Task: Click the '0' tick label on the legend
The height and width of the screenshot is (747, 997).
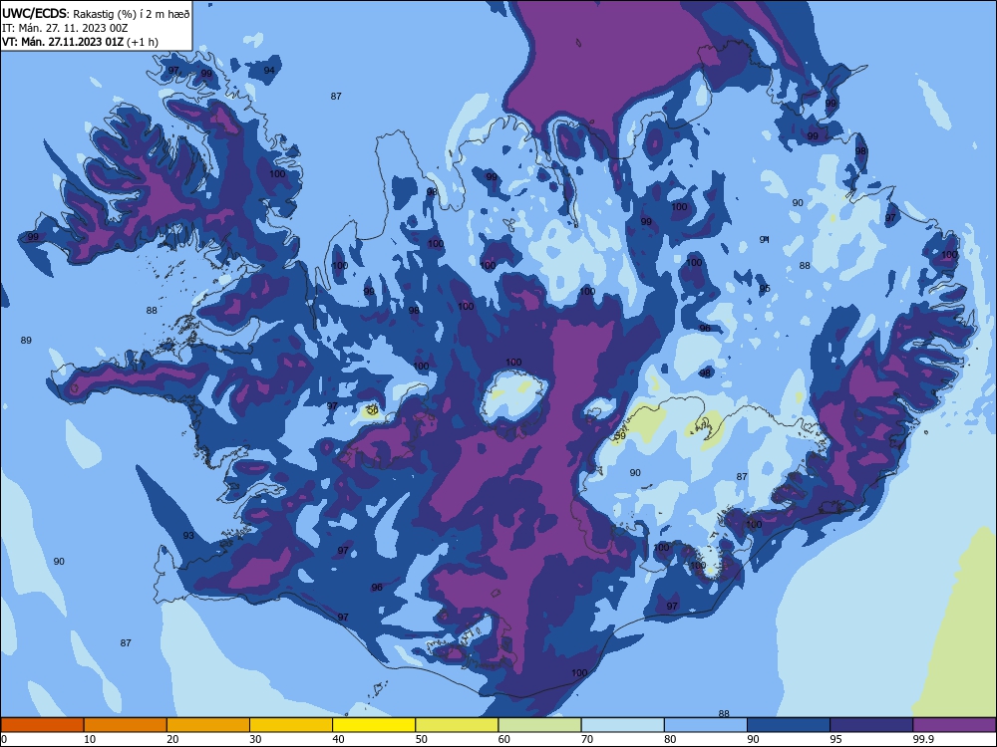Action: point(4,739)
